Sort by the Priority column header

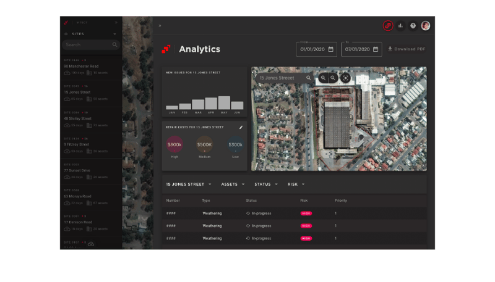pos(341,201)
